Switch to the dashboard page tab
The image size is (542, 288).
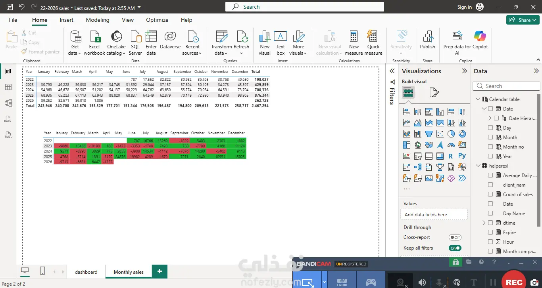point(86,272)
